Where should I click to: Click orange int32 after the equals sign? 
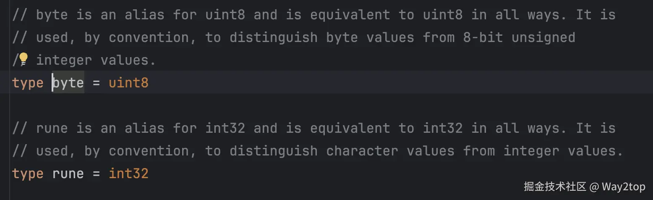click(128, 174)
